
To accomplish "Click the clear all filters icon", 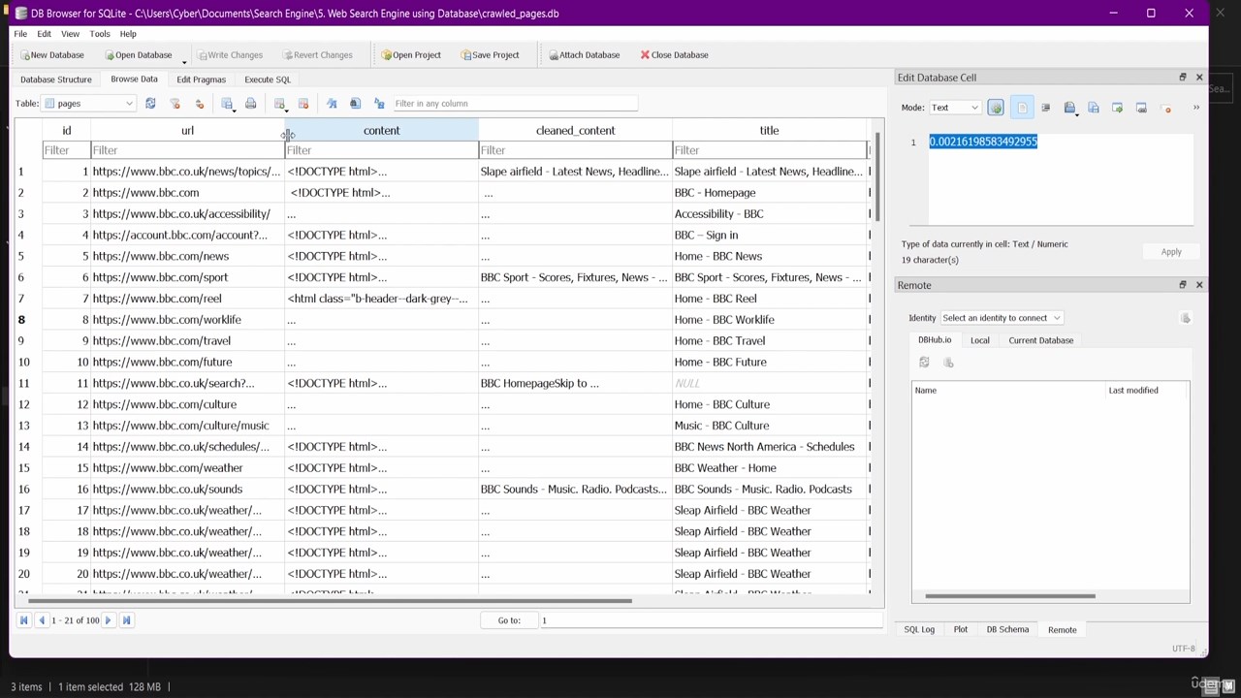I will tap(175, 104).
